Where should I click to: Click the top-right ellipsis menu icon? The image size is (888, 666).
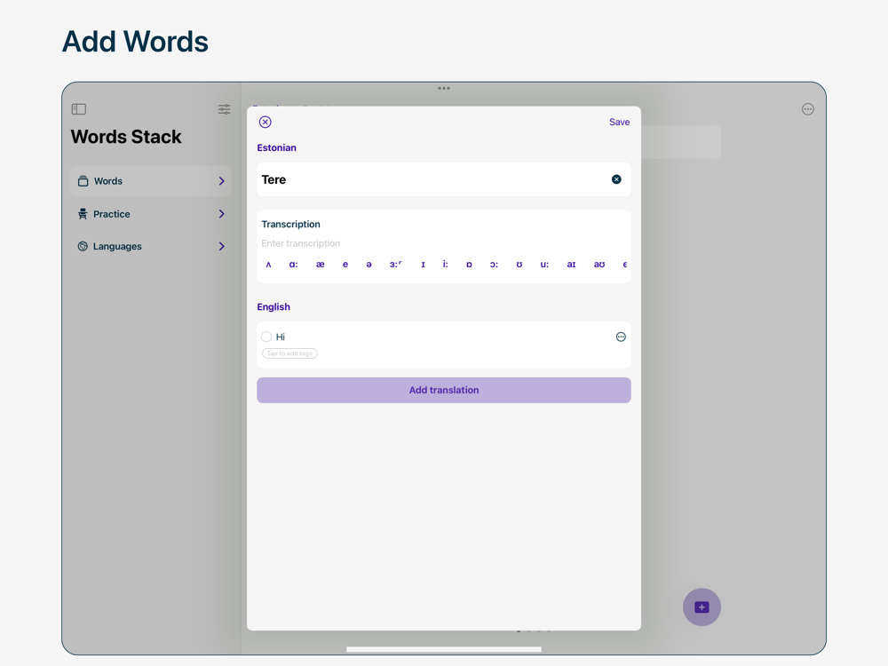[x=807, y=109]
